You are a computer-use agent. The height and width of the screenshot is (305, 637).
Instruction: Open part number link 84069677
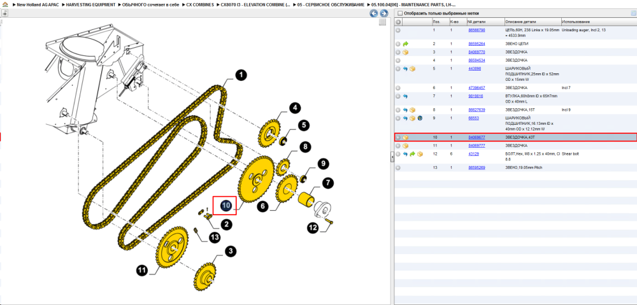[476, 138]
